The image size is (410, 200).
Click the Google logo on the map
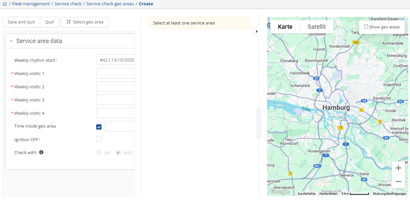279,192
